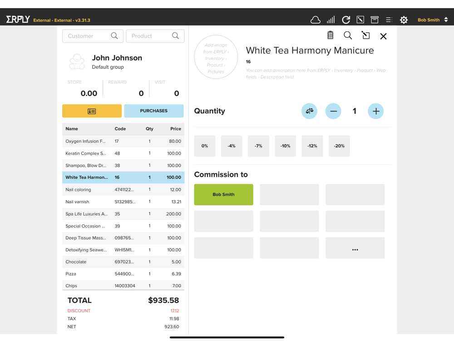The width and height of the screenshot is (454, 341).
Task: Apply the -20% discount
Action: [339, 146]
